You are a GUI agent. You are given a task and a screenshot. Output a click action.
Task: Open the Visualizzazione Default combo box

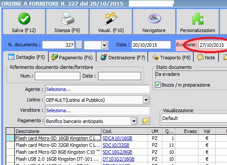tap(194, 118)
